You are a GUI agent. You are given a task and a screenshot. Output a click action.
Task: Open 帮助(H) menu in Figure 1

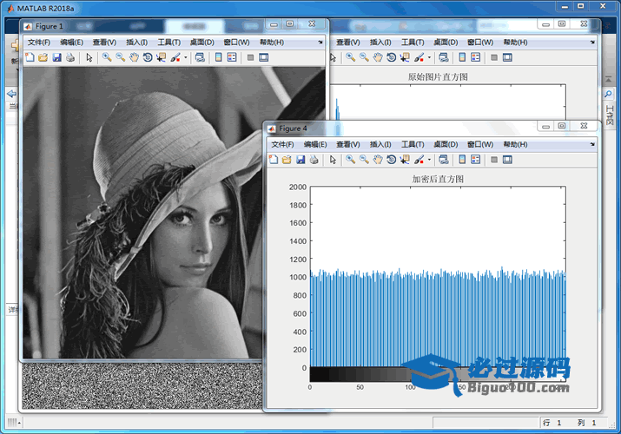point(272,43)
